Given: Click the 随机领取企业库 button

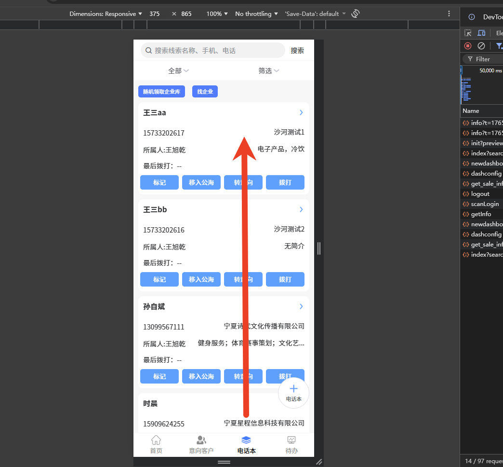Looking at the screenshot, I should tap(162, 92).
